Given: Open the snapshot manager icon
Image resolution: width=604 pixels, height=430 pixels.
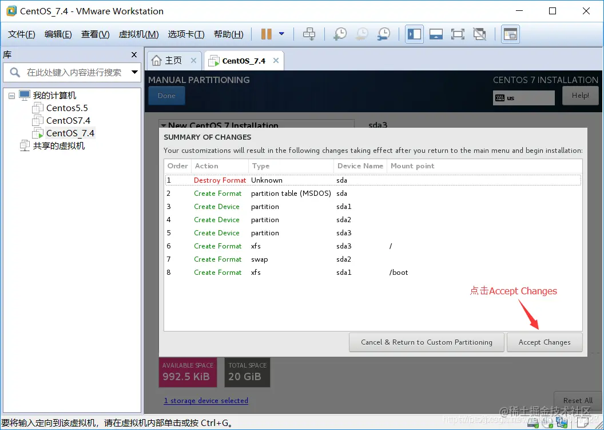Looking at the screenshot, I should [x=384, y=34].
